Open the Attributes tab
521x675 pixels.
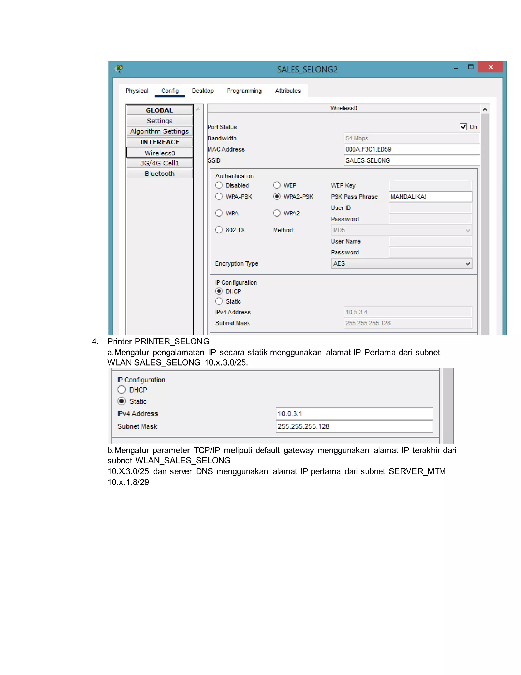point(288,91)
